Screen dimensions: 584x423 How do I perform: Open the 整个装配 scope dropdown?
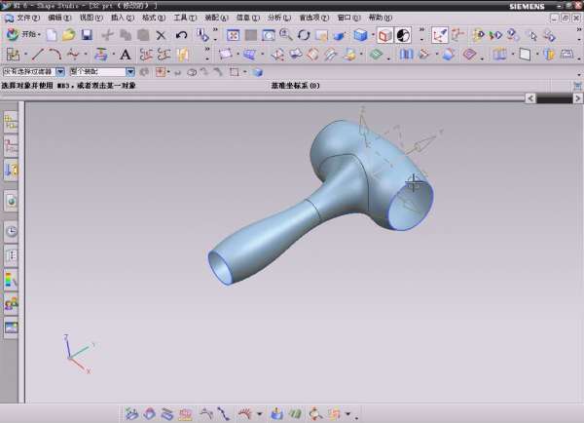[130, 72]
